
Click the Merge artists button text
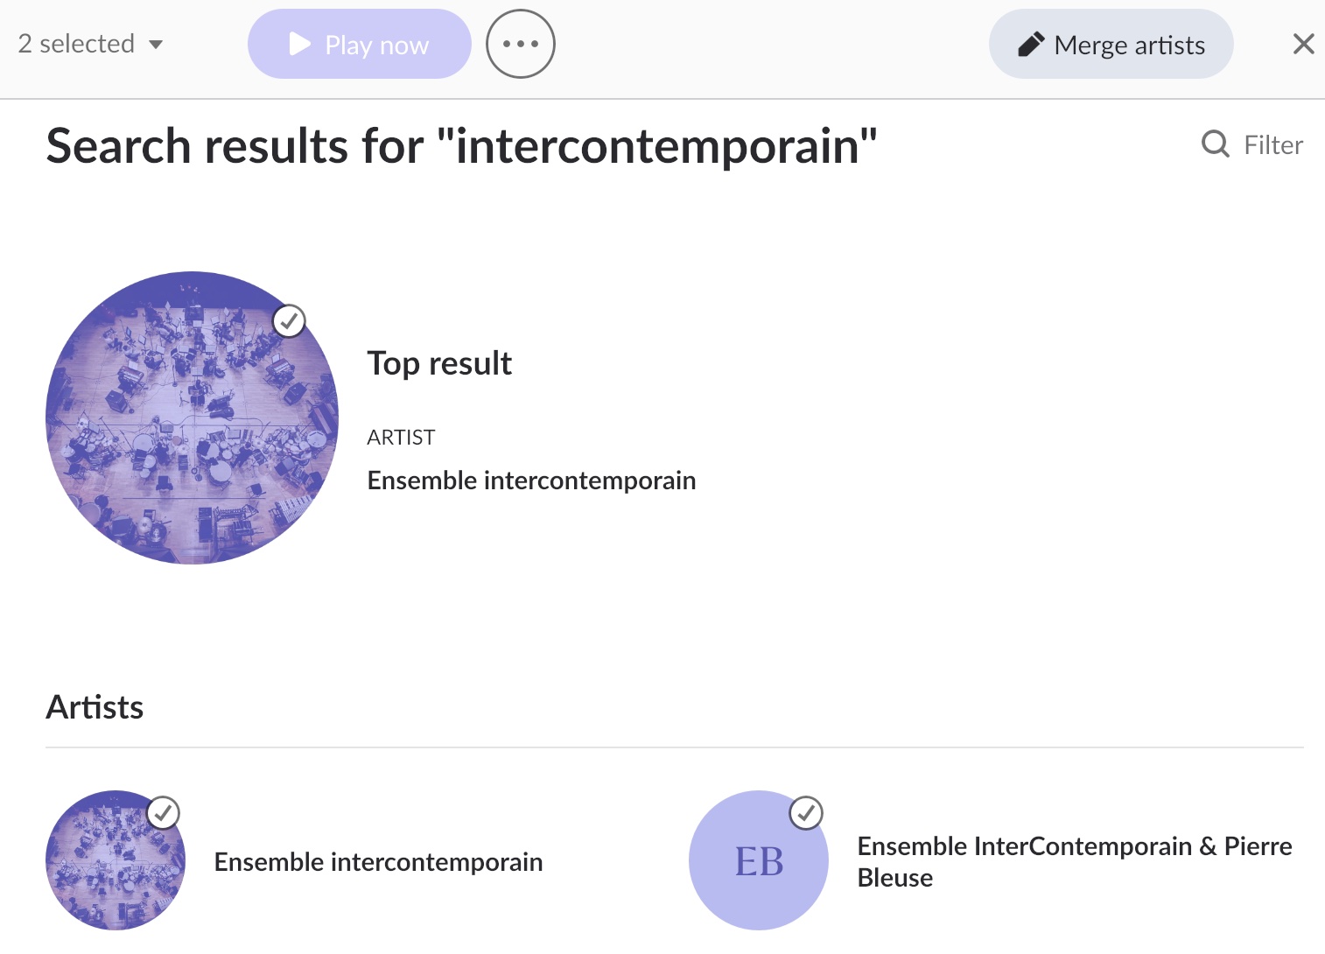1129,45
